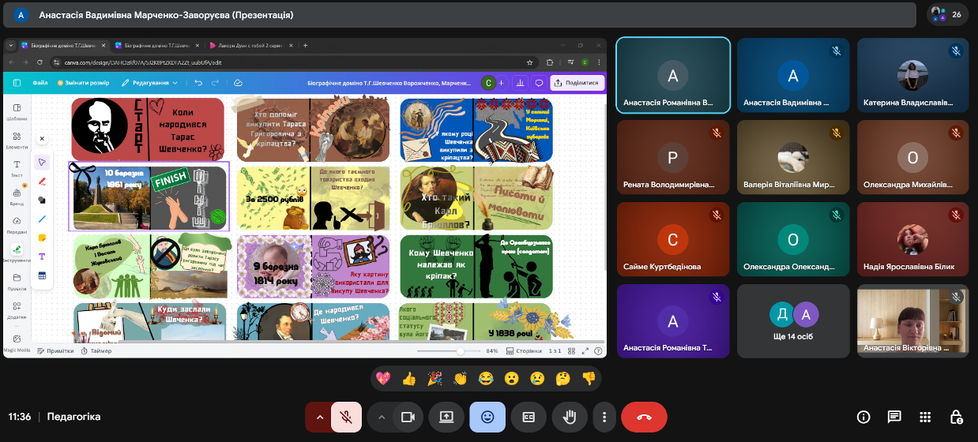This screenshot has height=442, width=978.
Task: Send the heart emoji reaction
Action: click(383, 379)
